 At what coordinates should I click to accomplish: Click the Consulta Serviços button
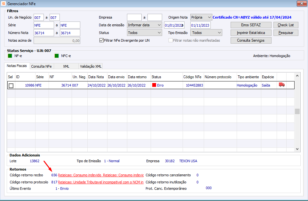(251, 40)
